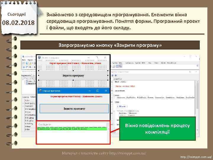Switch to the SynEdit palette tab
Image resolution: width=213 pixels, height=160 pixels.
(x=138, y=63)
